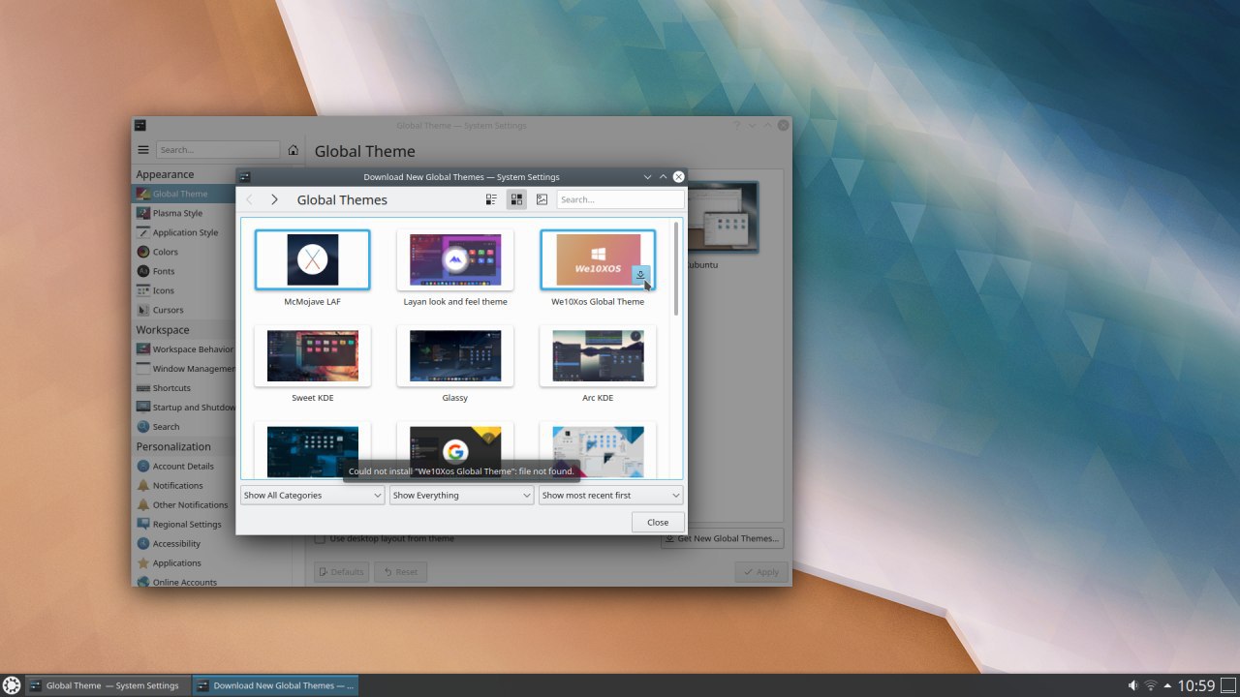Open the KDE application launcher
This screenshot has width=1240, height=697.
12,685
